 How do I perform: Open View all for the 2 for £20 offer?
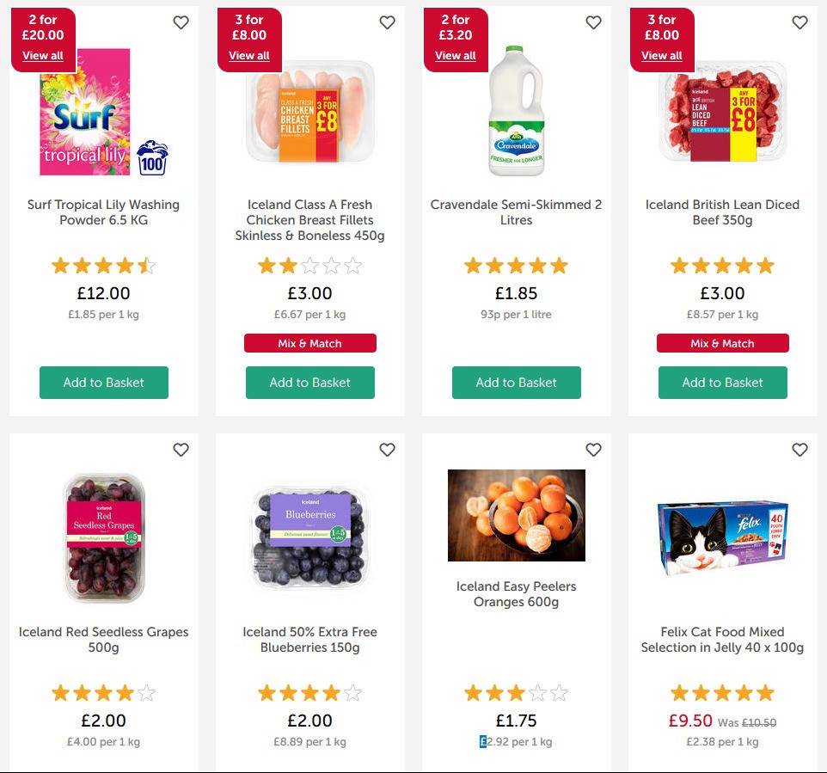pyautogui.click(x=43, y=55)
